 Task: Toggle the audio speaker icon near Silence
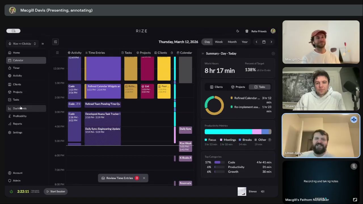263,192
